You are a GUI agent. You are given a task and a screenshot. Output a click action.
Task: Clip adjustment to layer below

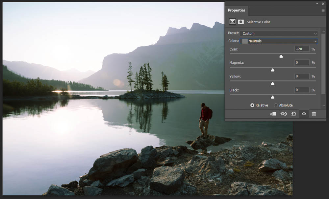(x=273, y=114)
